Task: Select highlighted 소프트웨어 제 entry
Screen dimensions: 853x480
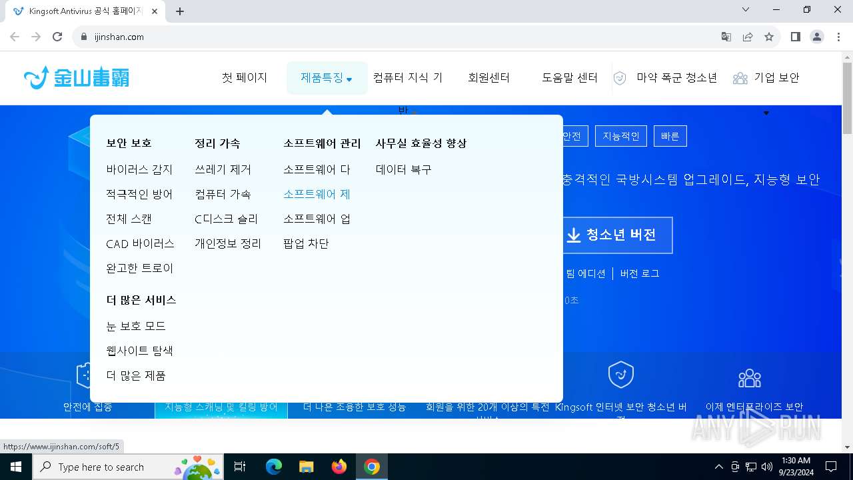Action: (317, 194)
